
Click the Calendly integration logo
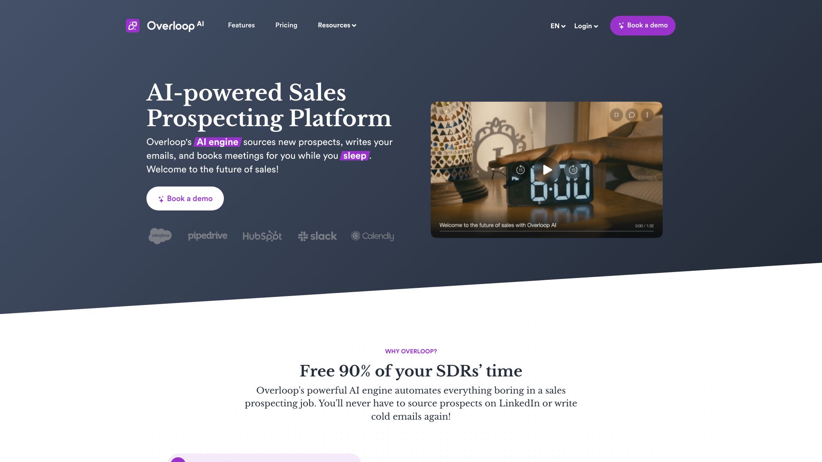(372, 236)
